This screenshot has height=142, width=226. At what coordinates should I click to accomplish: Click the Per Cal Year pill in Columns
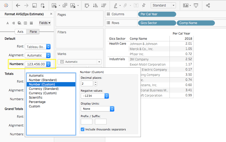[x=157, y=14]
